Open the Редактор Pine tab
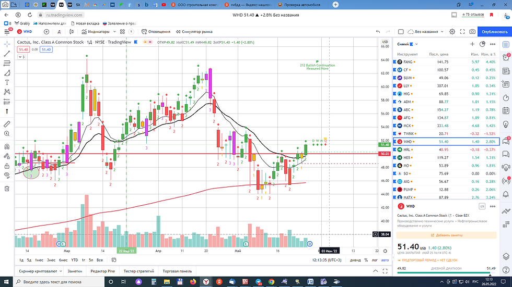The width and height of the screenshot is (512, 287). click(x=102, y=271)
